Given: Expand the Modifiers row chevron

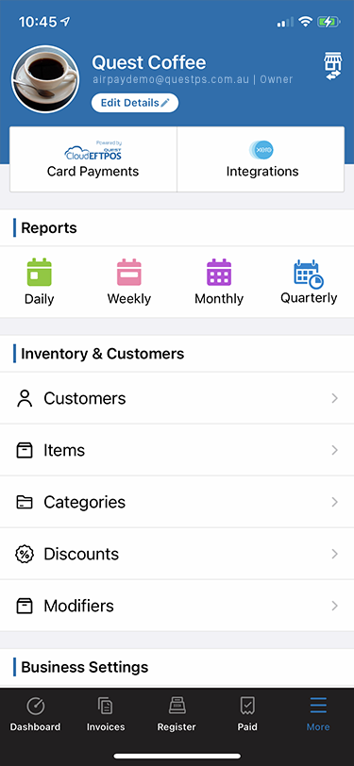Looking at the screenshot, I should (x=335, y=606).
